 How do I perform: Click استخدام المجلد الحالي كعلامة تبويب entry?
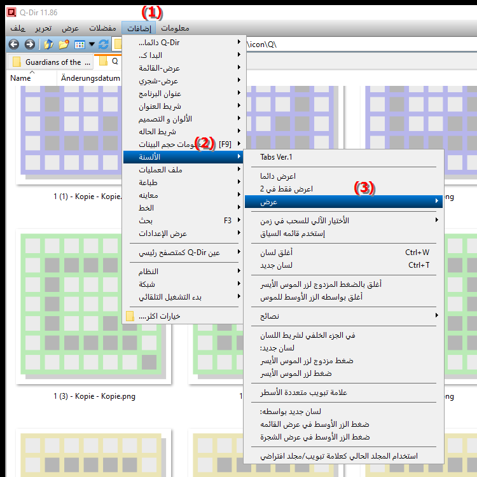[343, 456]
